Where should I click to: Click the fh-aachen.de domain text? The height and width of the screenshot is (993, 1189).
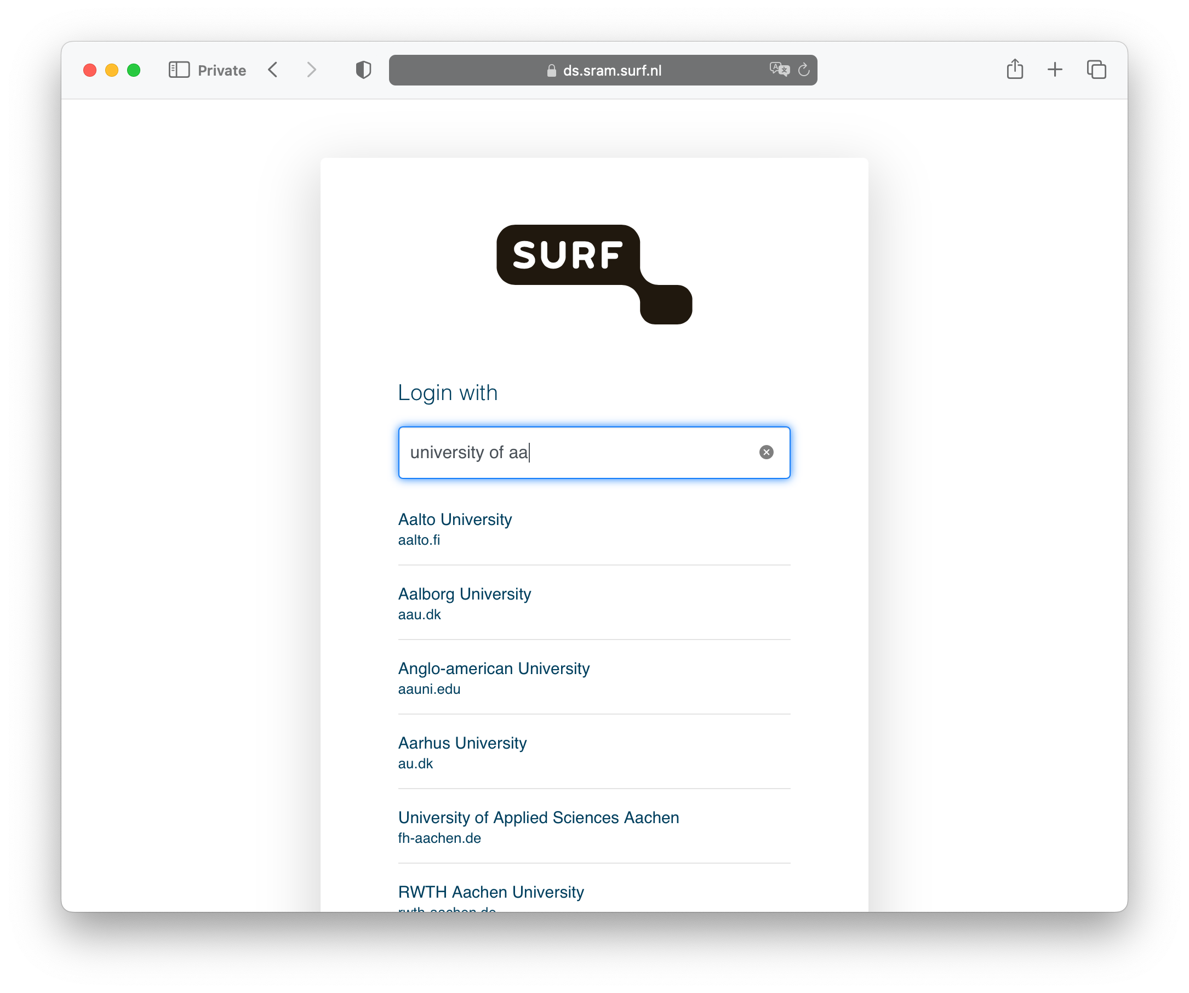[x=439, y=838]
